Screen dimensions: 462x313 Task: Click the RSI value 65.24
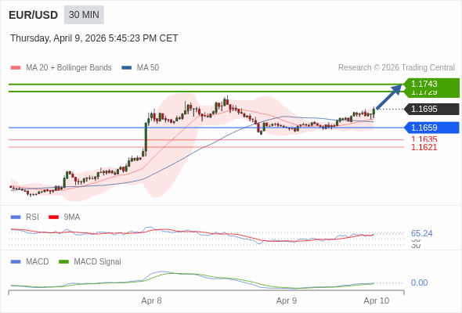(421, 233)
